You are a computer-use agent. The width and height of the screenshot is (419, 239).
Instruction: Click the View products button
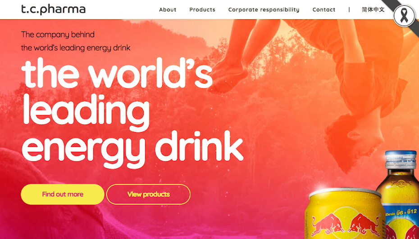(x=148, y=194)
